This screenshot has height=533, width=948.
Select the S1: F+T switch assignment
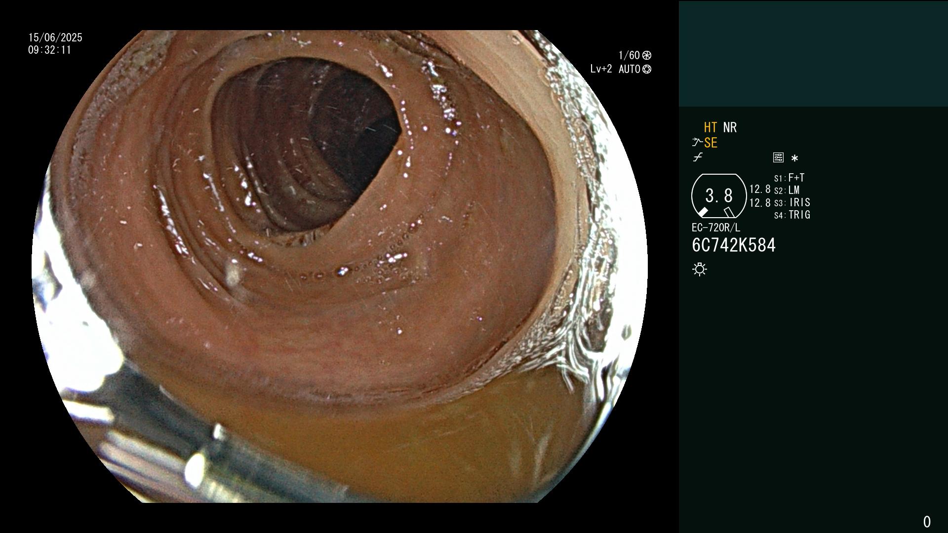pyautogui.click(x=789, y=178)
